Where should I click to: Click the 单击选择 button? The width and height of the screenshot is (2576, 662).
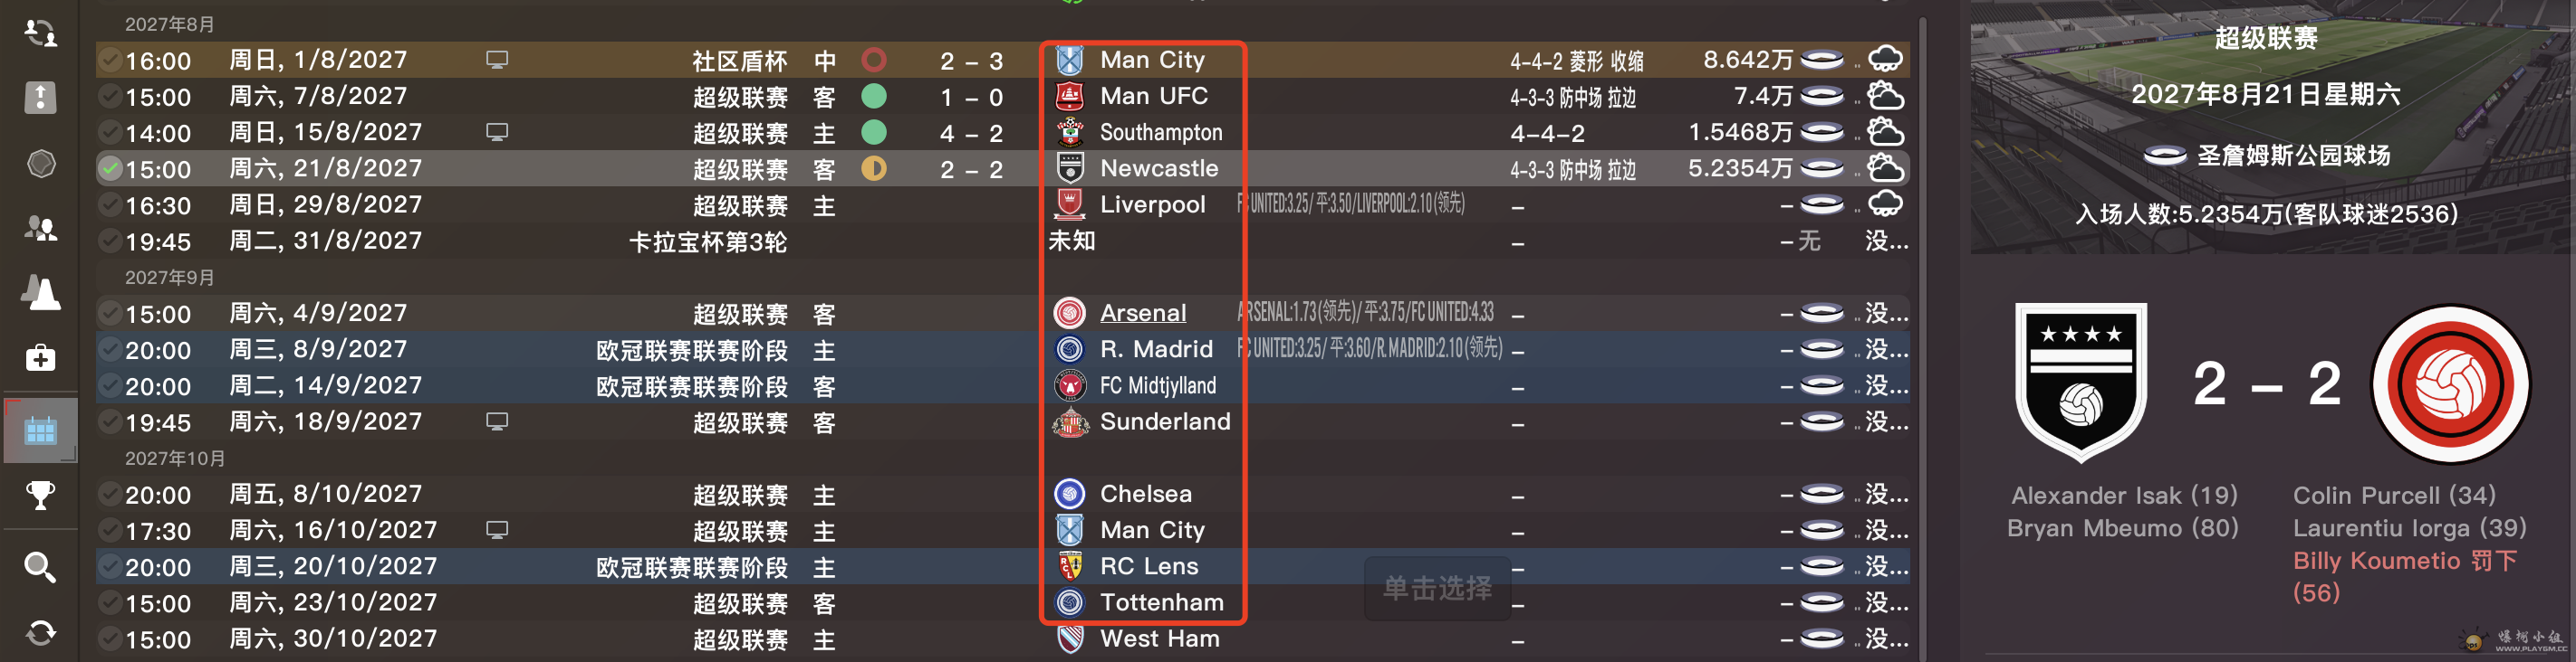[1437, 588]
